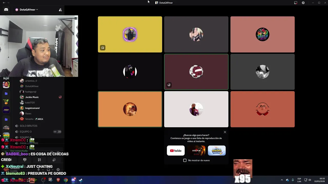Image resolution: width=328 pixels, height=184 pixels.
Task: Click the muted microphone badge on yellow tile
Action: tap(102, 48)
